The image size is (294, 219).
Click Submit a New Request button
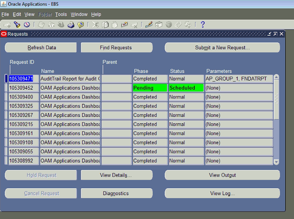[x=222, y=47]
